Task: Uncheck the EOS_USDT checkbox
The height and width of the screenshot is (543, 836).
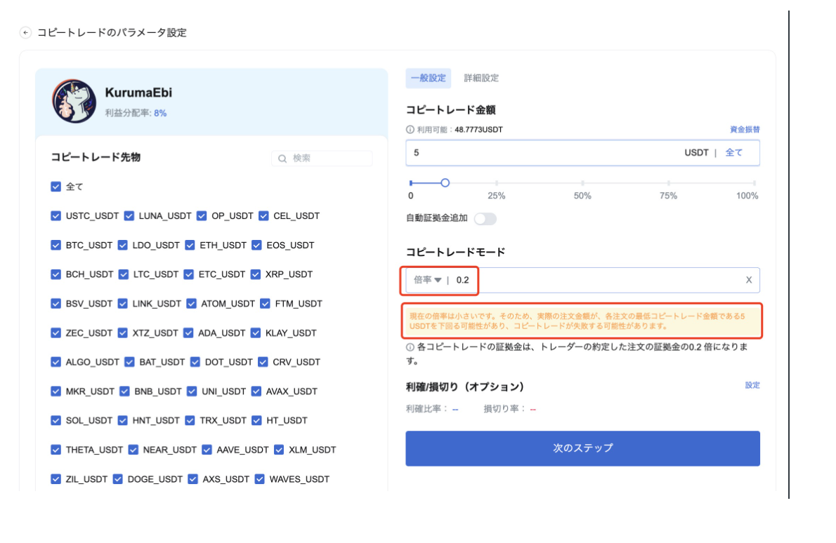Action: 256,245
